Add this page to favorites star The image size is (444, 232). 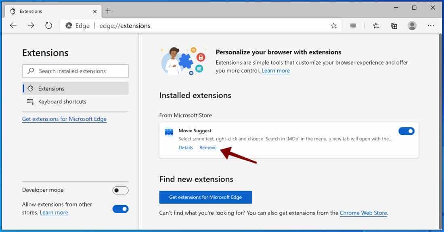click(x=333, y=26)
